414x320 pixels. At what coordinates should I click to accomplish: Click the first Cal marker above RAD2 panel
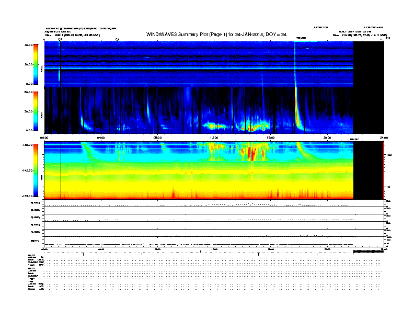(60, 39)
